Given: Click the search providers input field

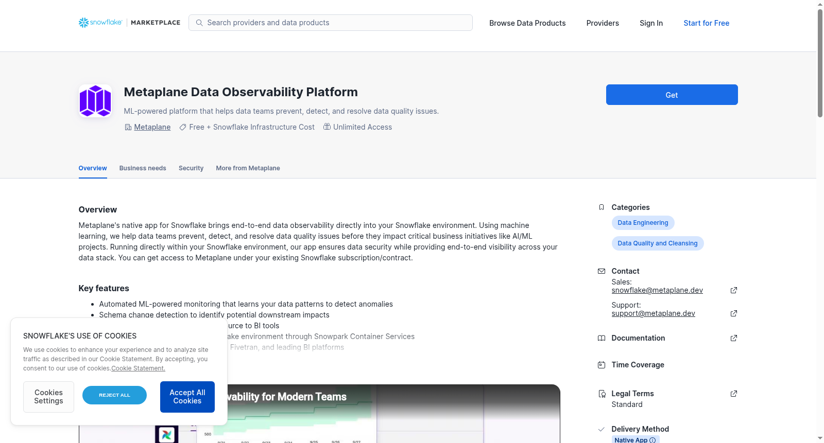Looking at the screenshot, I should (x=331, y=23).
